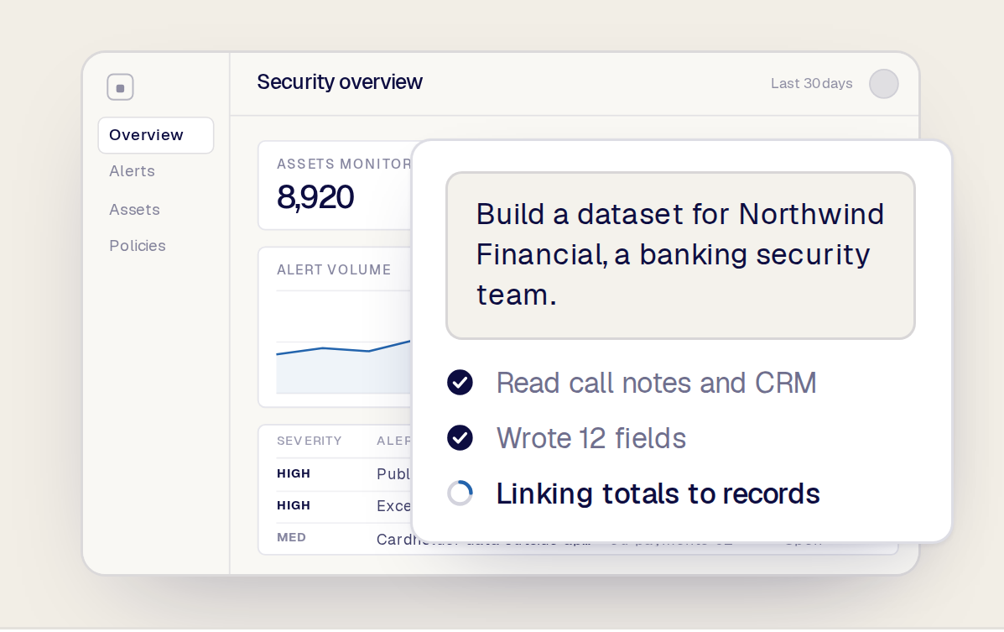Click the Severity column header
Screen dimensions: 1004x632
point(310,441)
